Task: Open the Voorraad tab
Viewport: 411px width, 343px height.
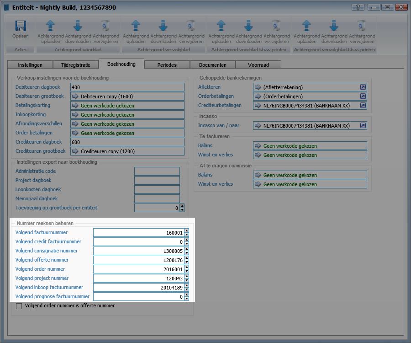Action: [x=258, y=65]
